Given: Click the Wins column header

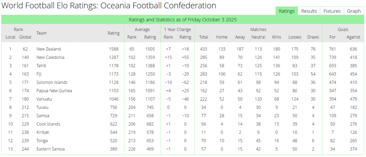Looking at the screenshot, I should pos(276,37).
